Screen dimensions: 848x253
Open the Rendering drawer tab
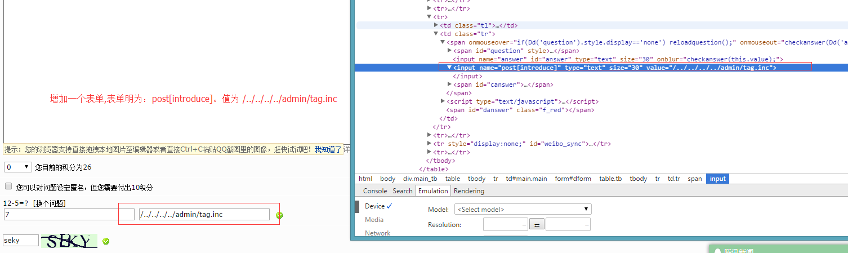click(x=469, y=191)
